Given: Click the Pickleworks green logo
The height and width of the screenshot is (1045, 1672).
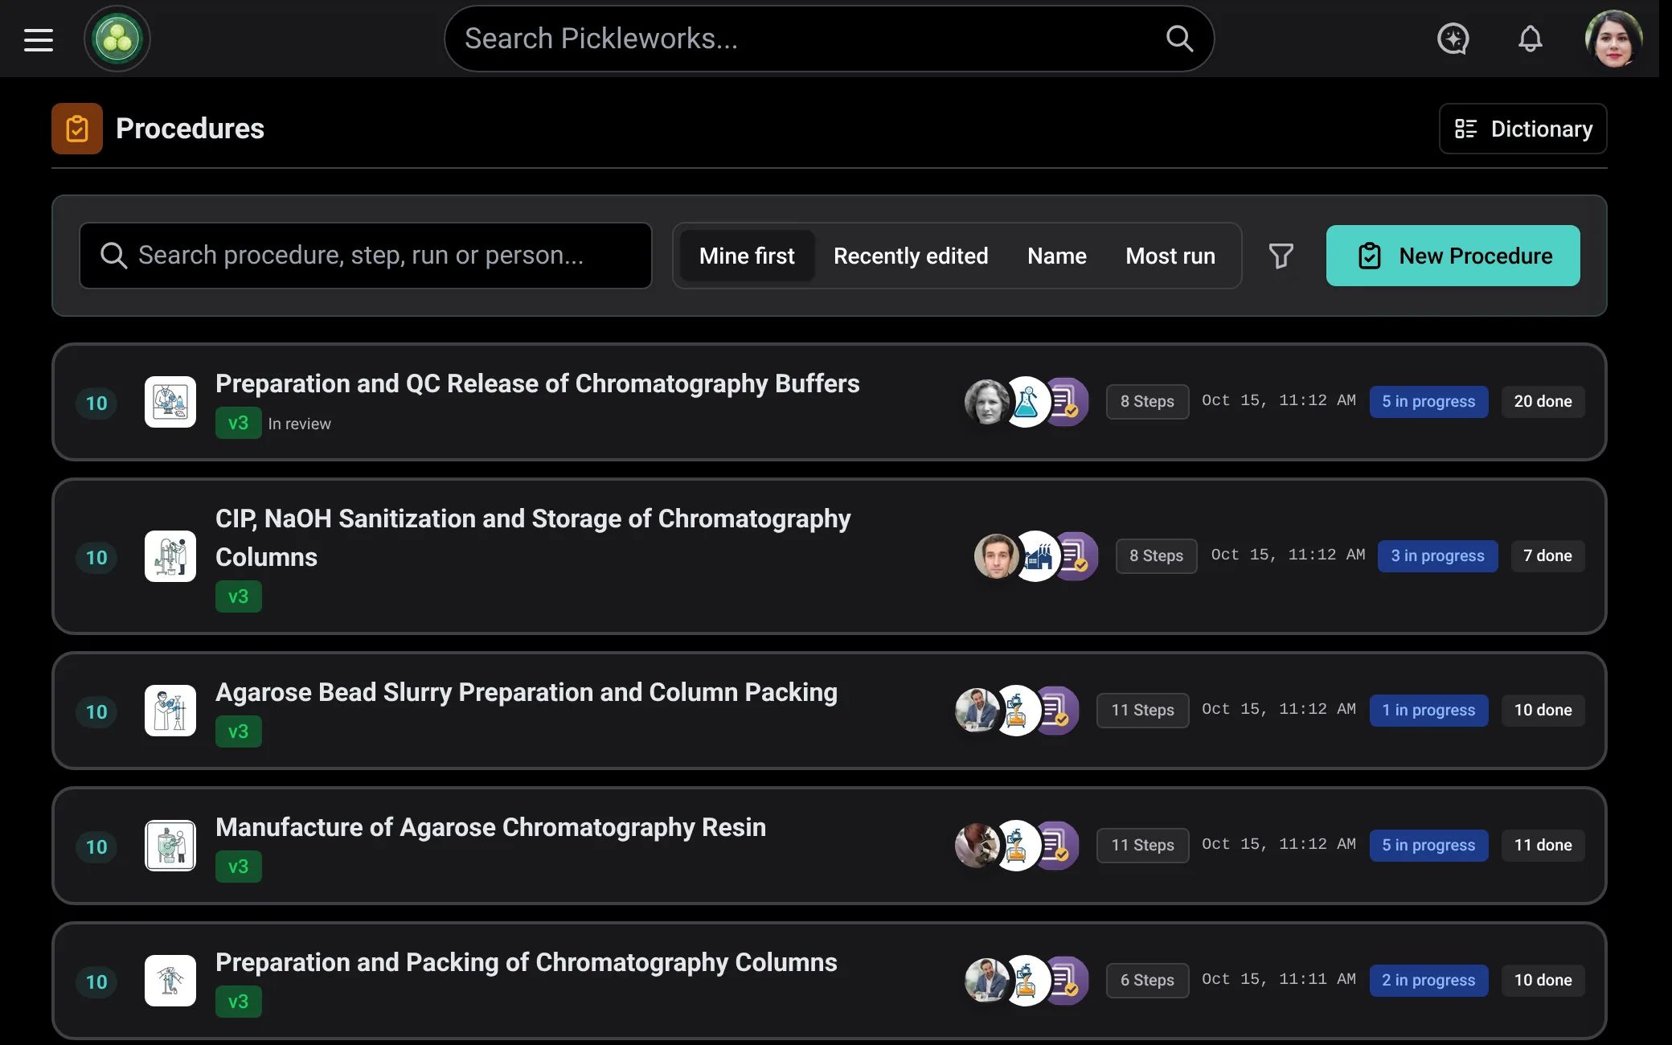Looking at the screenshot, I should (117, 39).
